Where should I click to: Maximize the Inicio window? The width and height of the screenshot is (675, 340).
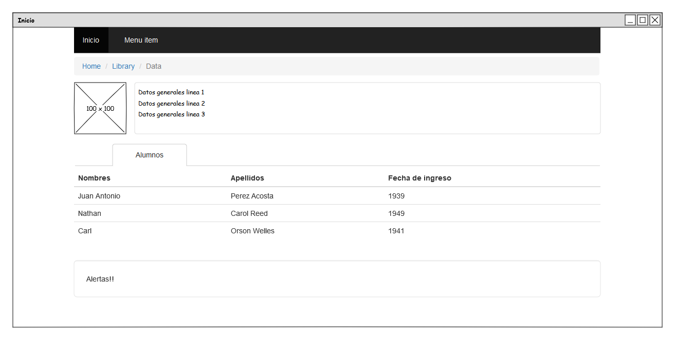(642, 20)
